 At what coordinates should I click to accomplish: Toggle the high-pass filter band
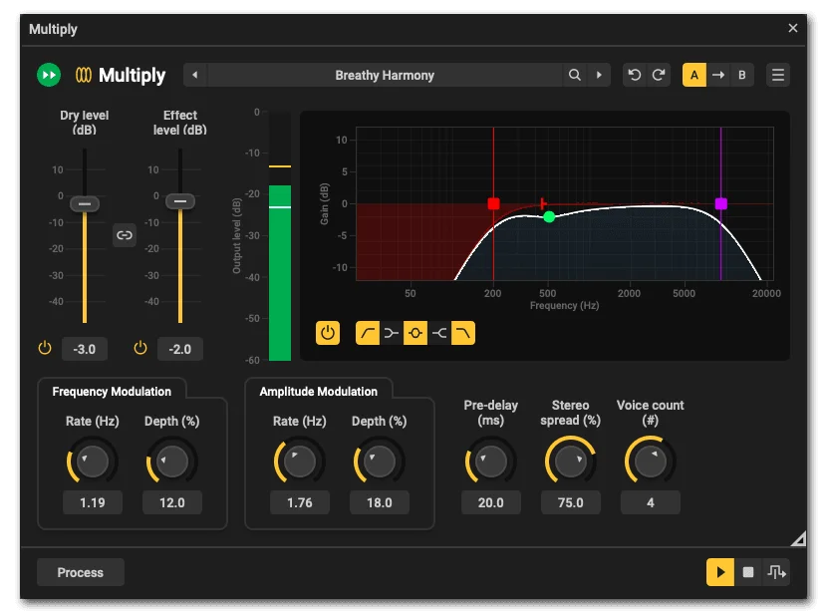[368, 333]
